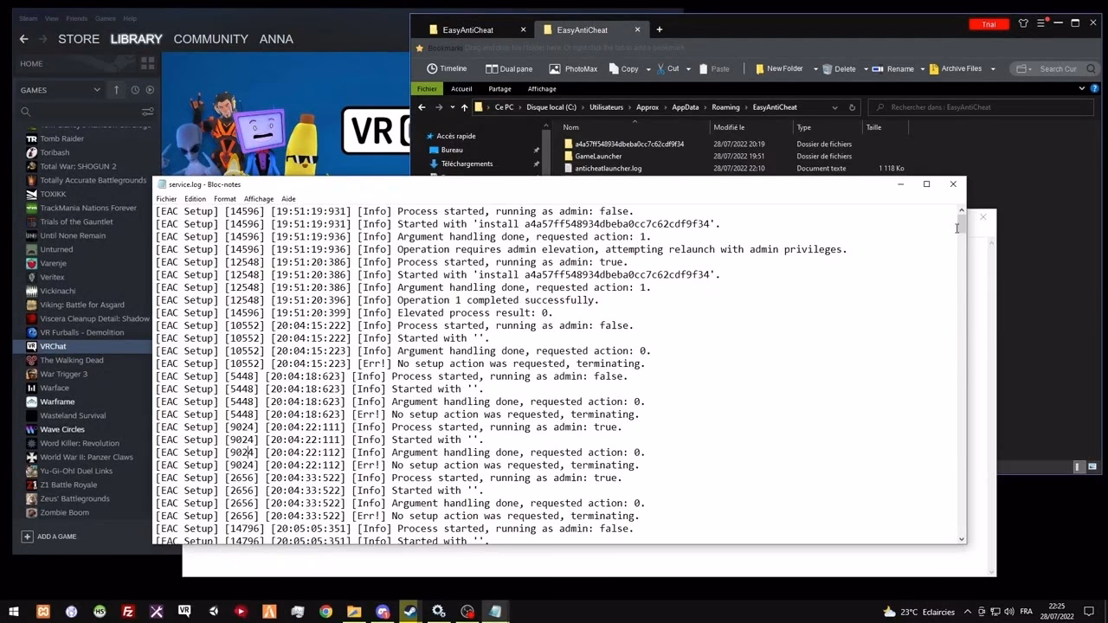Open Timeline in file manager toolbar
This screenshot has height=623, width=1108.
[447, 68]
